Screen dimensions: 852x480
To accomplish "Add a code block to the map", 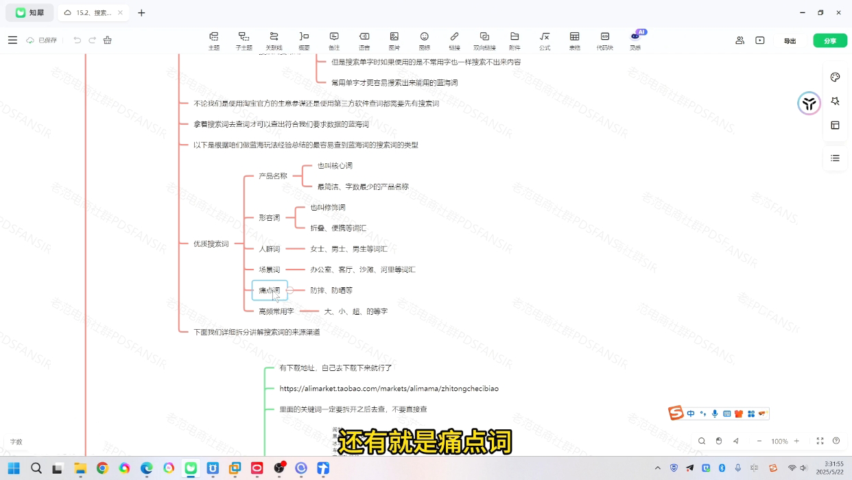I will coord(605,40).
